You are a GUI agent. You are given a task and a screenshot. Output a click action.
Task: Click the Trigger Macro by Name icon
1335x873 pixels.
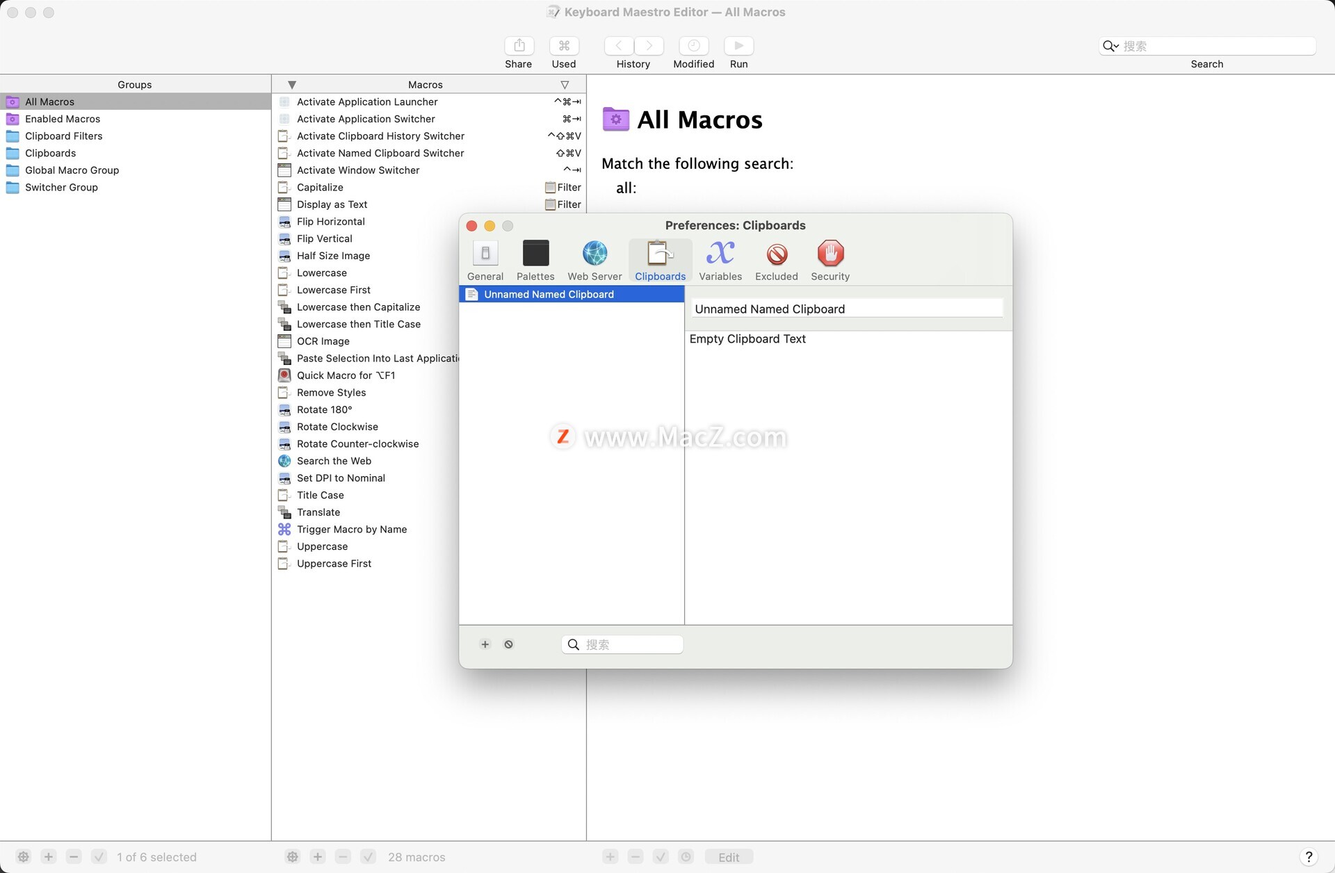coord(284,529)
